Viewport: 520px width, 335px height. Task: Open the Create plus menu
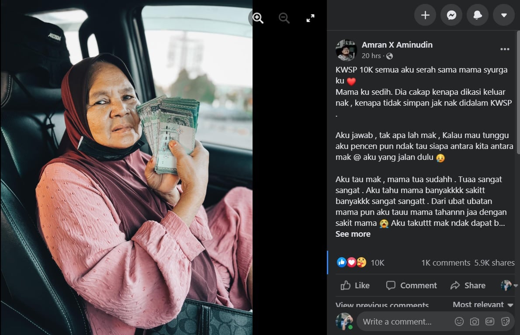[425, 15]
